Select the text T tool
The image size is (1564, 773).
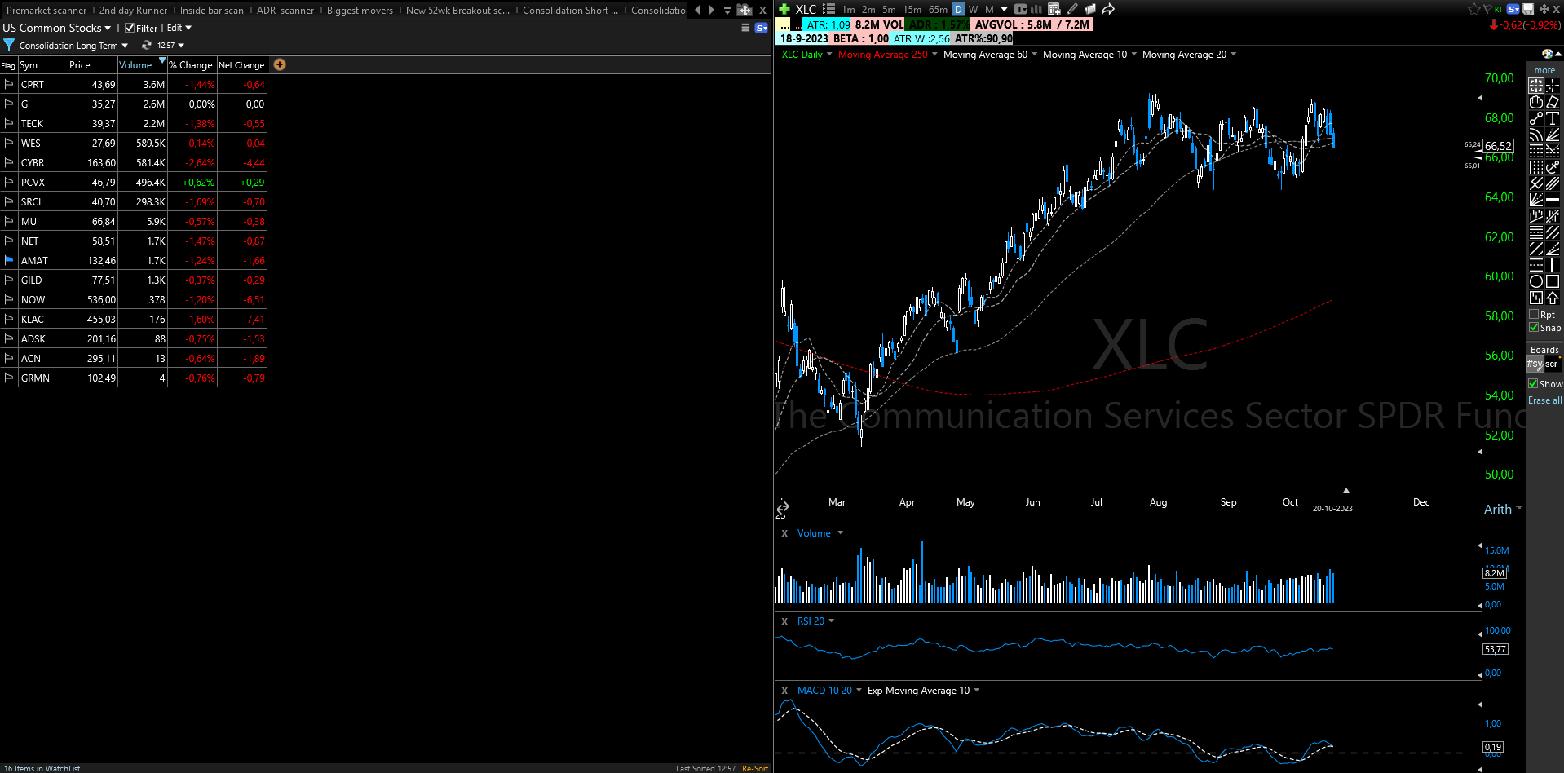pyautogui.click(x=1553, y=118)
